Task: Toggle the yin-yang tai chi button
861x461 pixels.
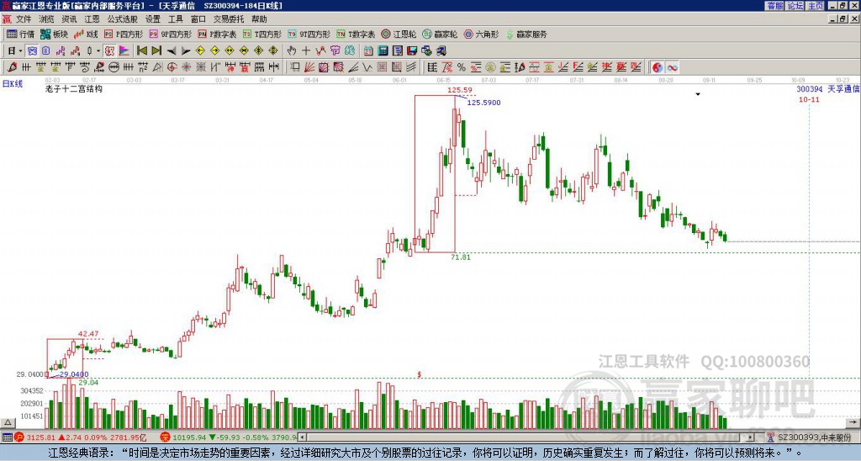Action: (x=658, y=67)
